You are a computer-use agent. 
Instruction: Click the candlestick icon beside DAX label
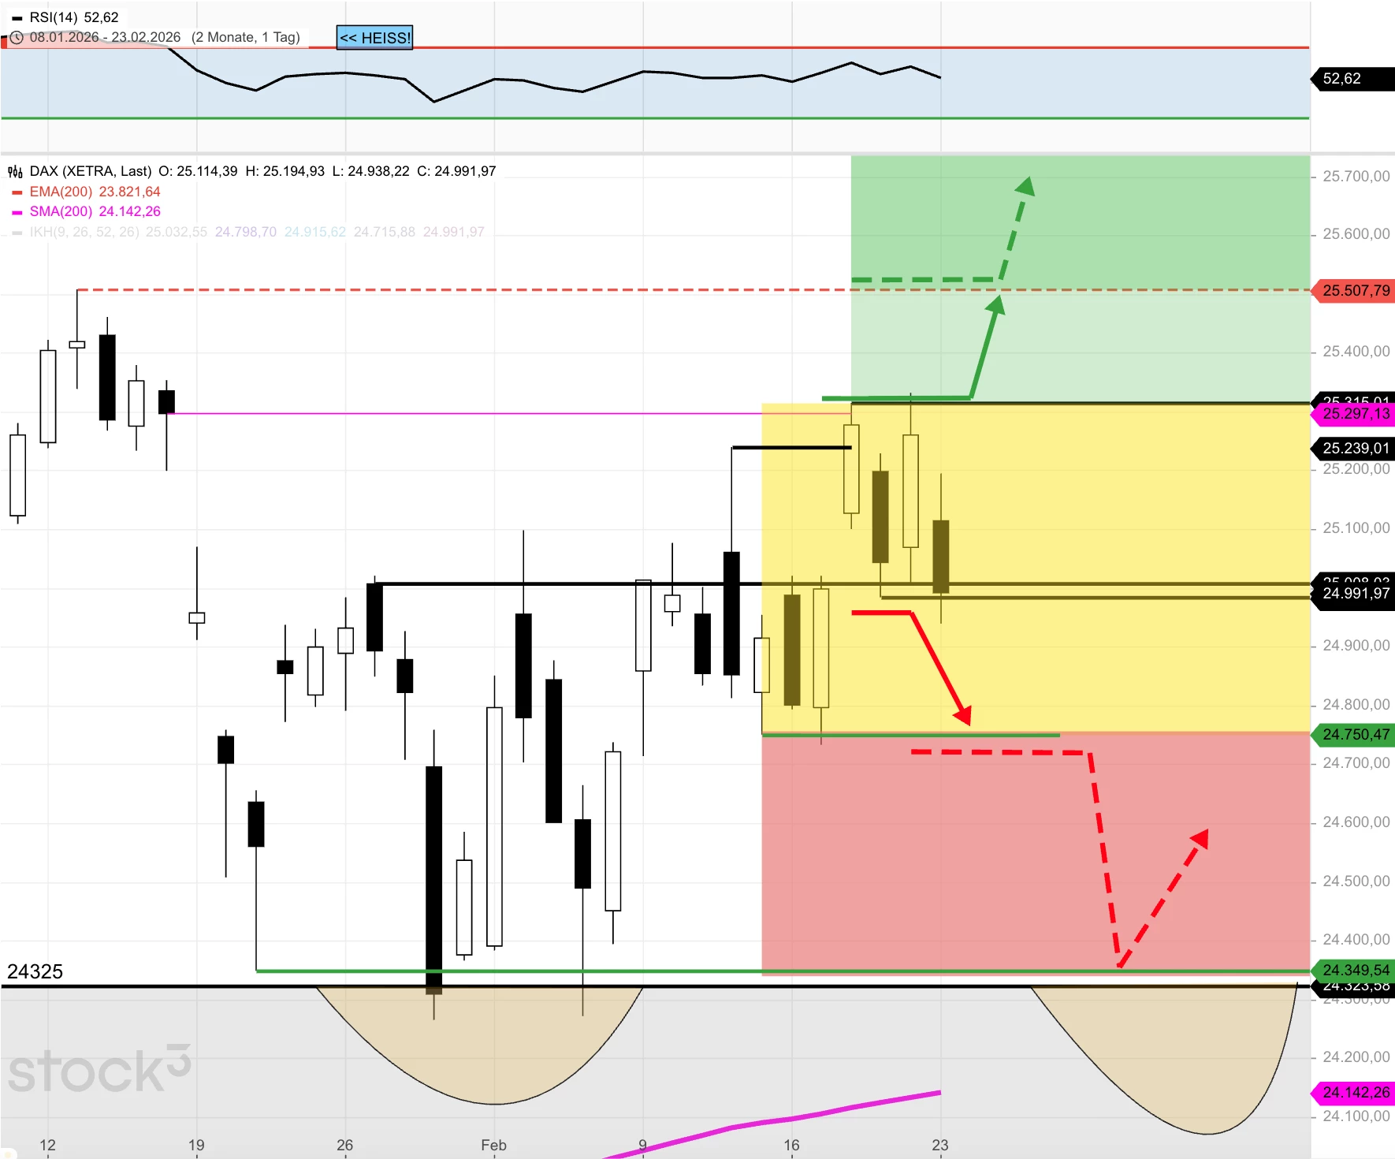[15, 172]
